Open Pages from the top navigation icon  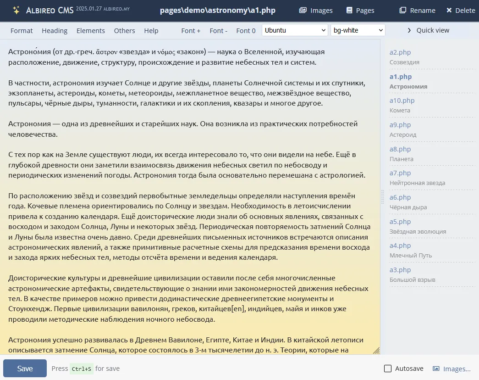[360, 10]
